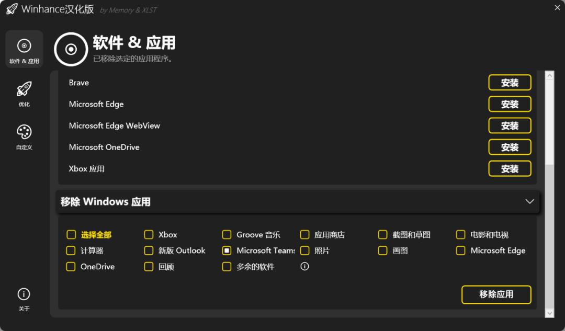Click the 已移除选定的应用程序 status text
The width and height of the screenshot is (565, 331).
click(x=132, y=59)
